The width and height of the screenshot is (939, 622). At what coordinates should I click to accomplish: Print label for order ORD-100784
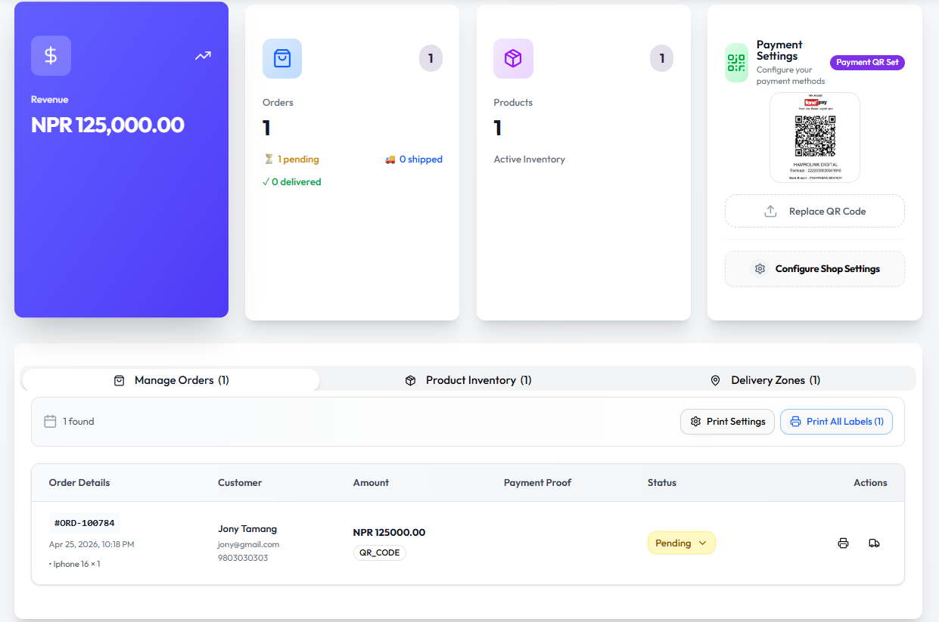(843, 543)
